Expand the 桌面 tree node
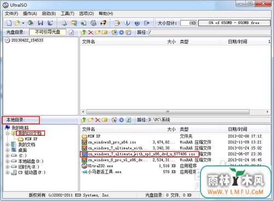Viewport: 274px width, 201px height. point(8,150)
